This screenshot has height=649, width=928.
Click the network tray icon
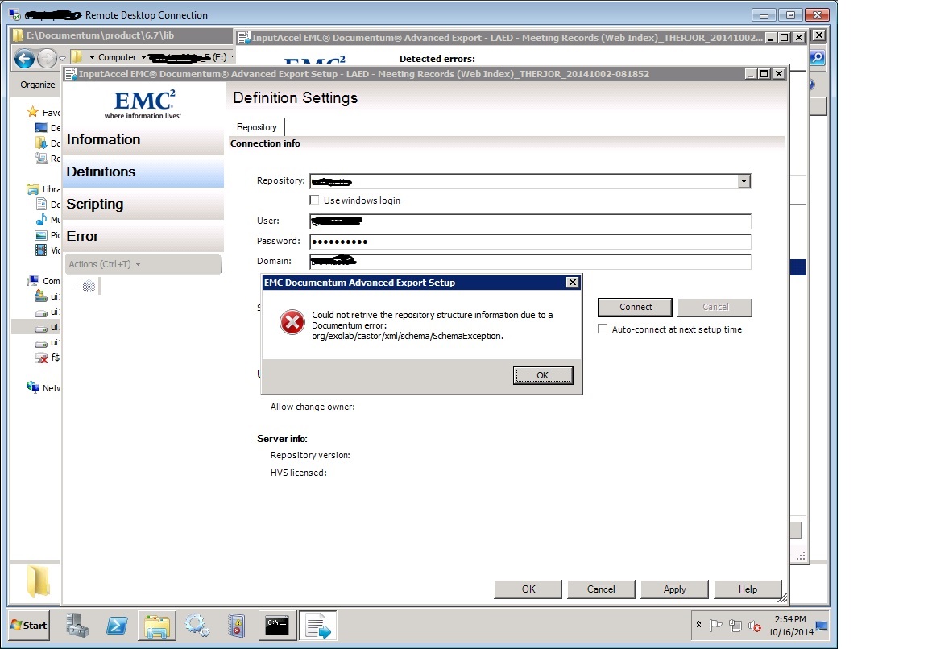click(735, 626)
